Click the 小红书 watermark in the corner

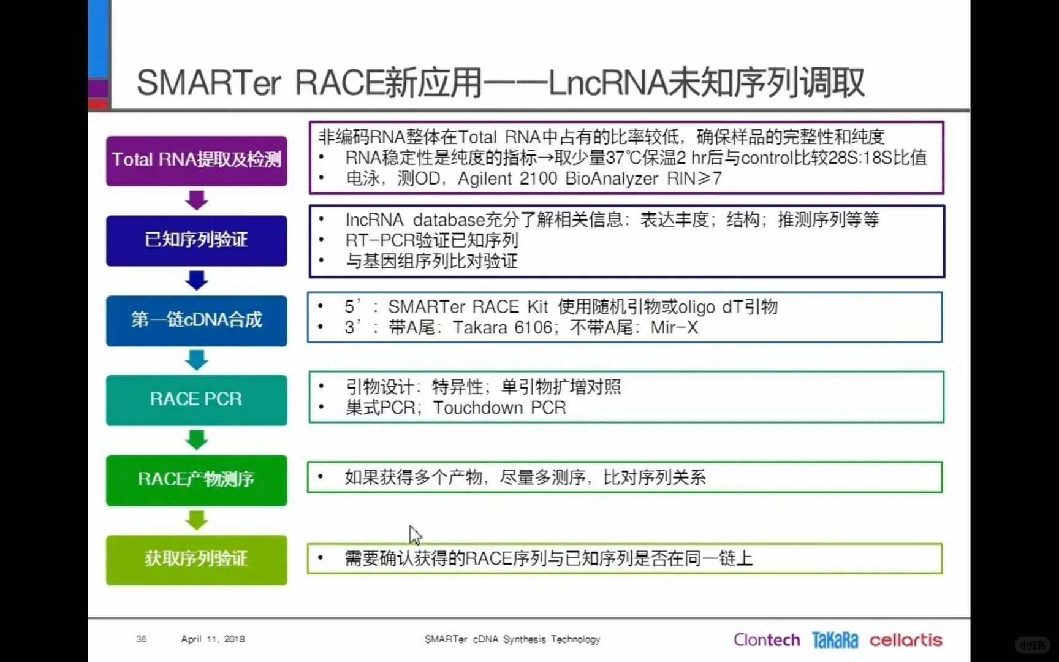pos(1032,645)
